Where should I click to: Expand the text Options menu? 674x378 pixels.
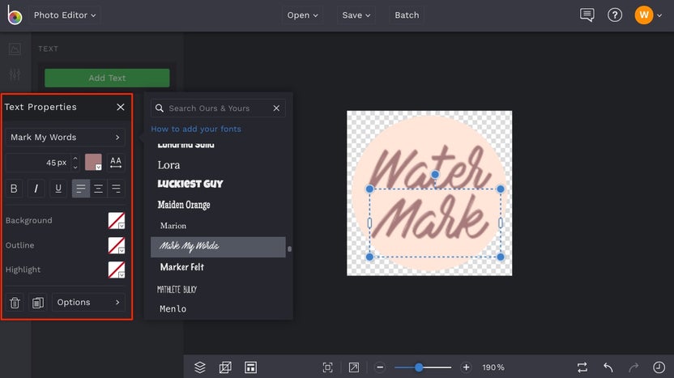click(88, 303)
